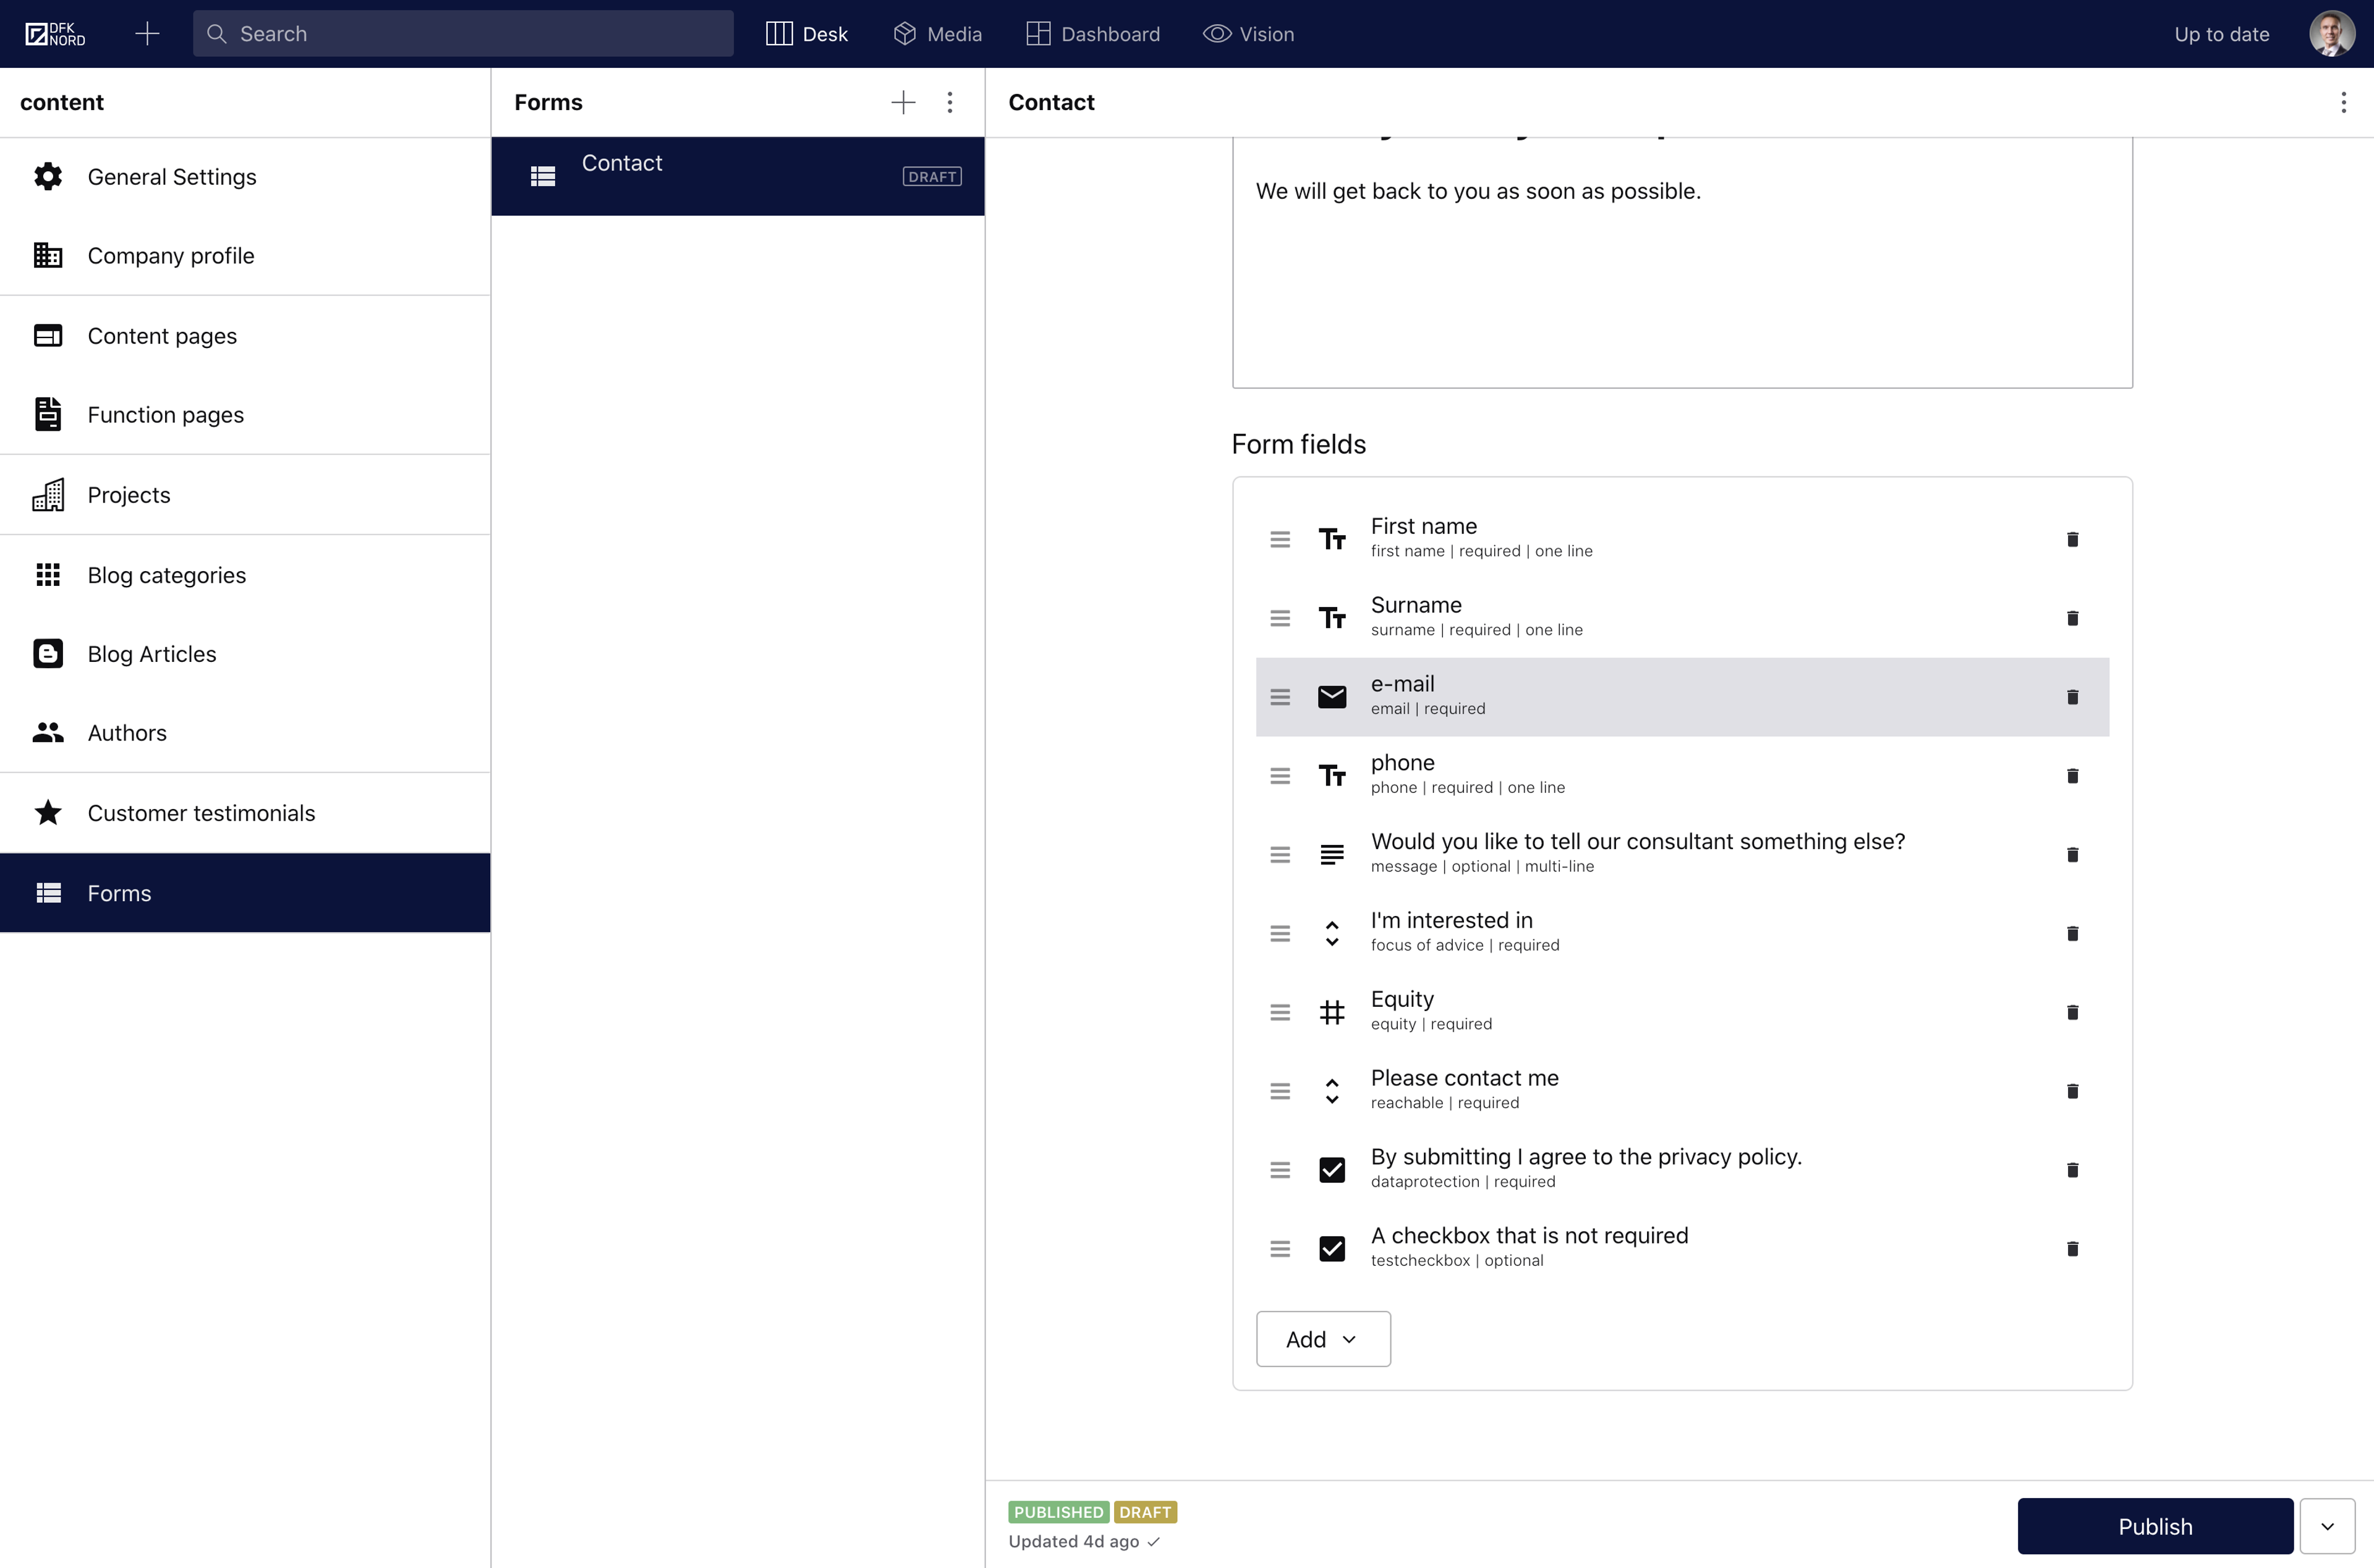Open publish actions dropdown arrow
Screen dimensions: 2374x1568
[2327, 1526]
